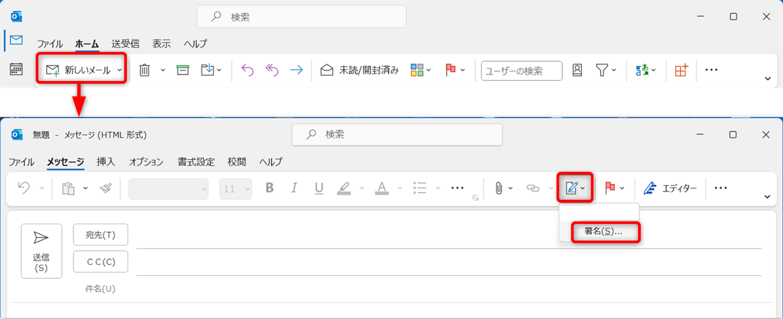The image size is (783, 319).
Task: Click the Reply All double-arrow icon
Action: [272, 70]
